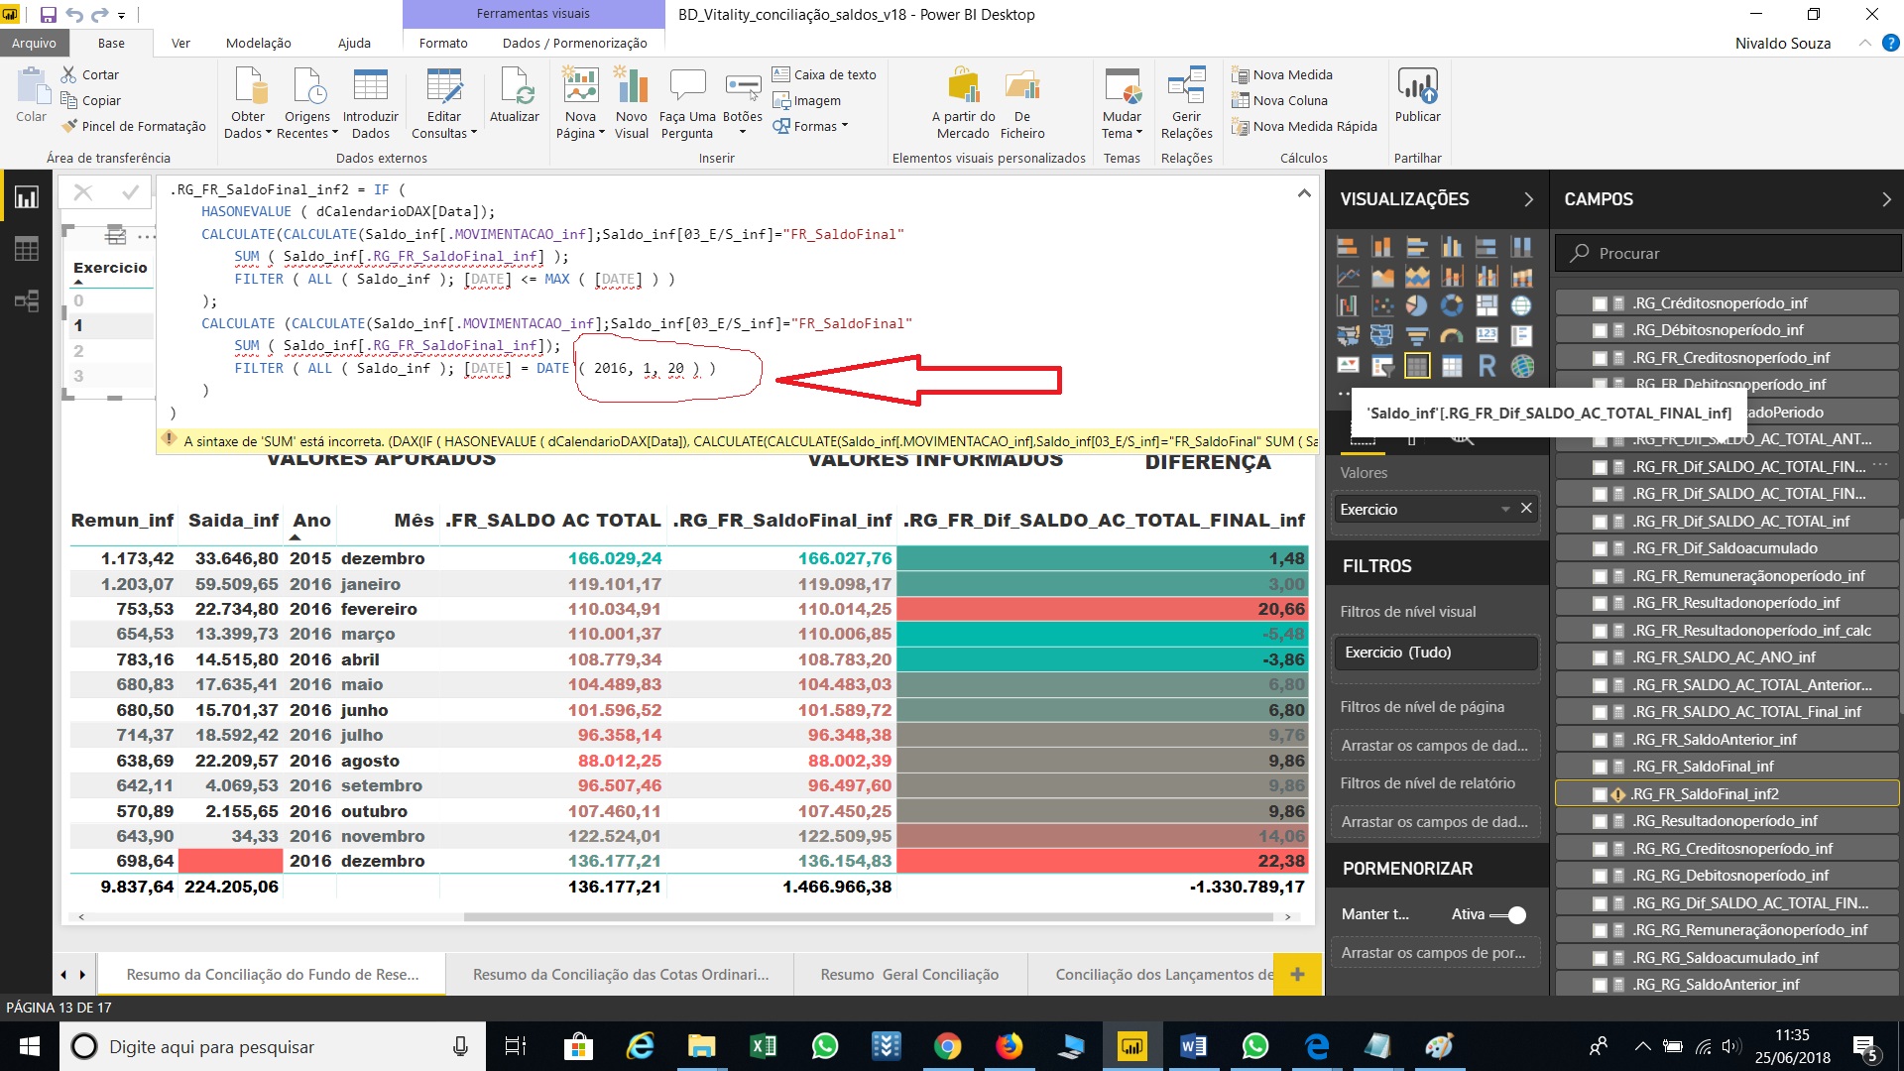Pick the KPI visual icon
The height and width of the screenshot is (1071, 1904).
(1347, 366)
